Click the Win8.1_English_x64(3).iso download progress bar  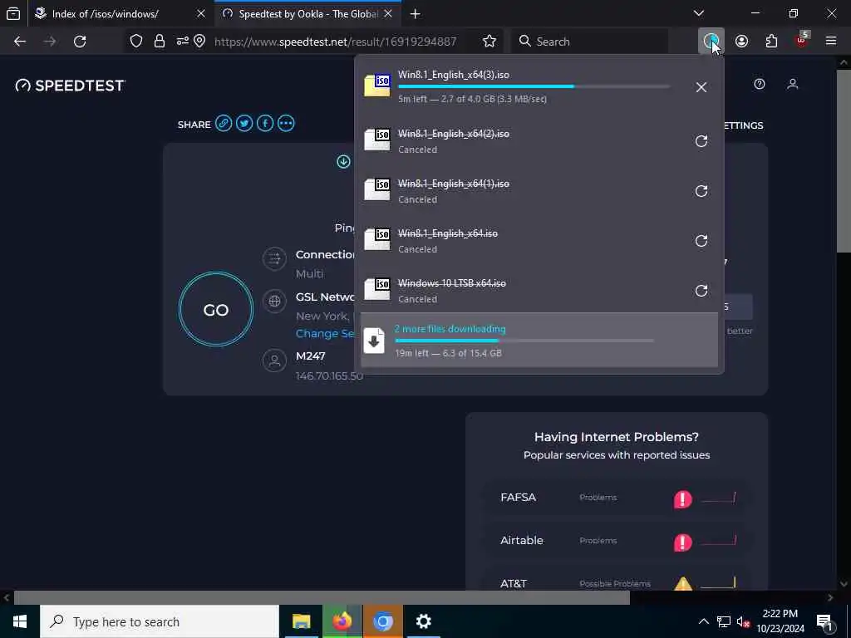pyautogui.click(x=534, y=86)
